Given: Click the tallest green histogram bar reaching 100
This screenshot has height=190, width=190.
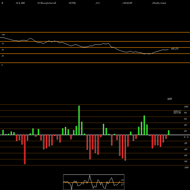Looking at the screenshot, I should pyautogui.click(x=79, y=120).
